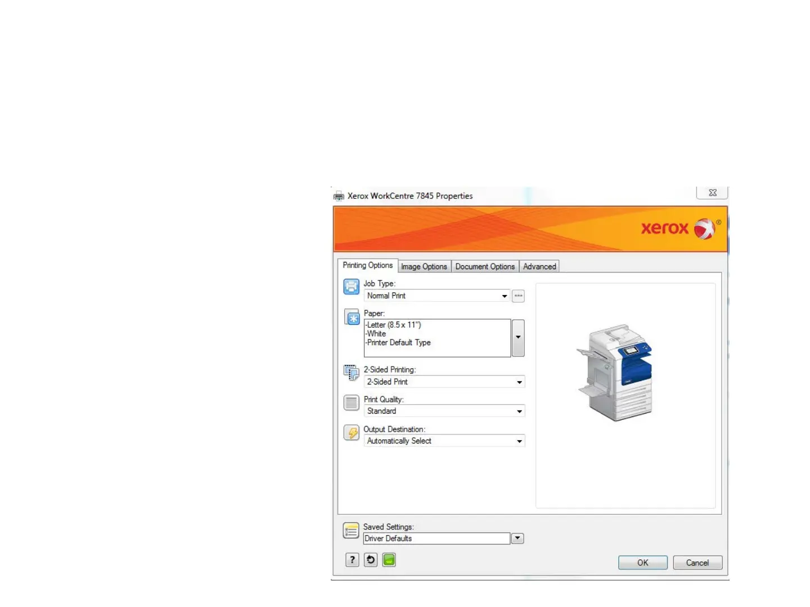Close the Properties dialog window
The height and width of the screenshot is (607, 810).
[713, 192]
